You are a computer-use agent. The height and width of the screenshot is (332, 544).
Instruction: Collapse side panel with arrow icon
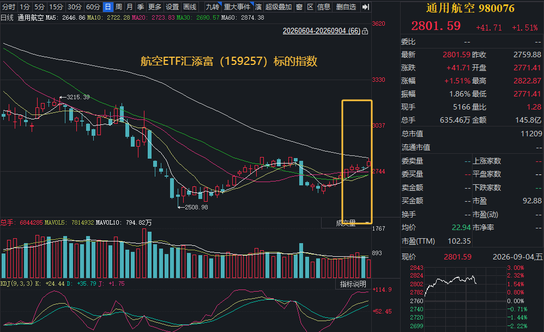coord(365,7)
